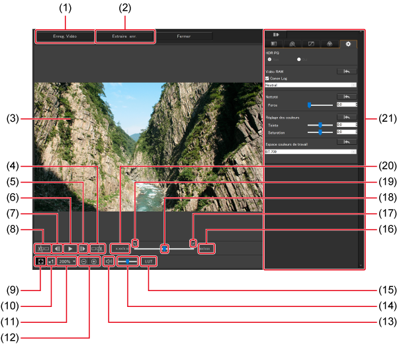The width and height of the screenshot is (397, 344).
Task: Play the video with the Play button
Action: click(70, 249)
